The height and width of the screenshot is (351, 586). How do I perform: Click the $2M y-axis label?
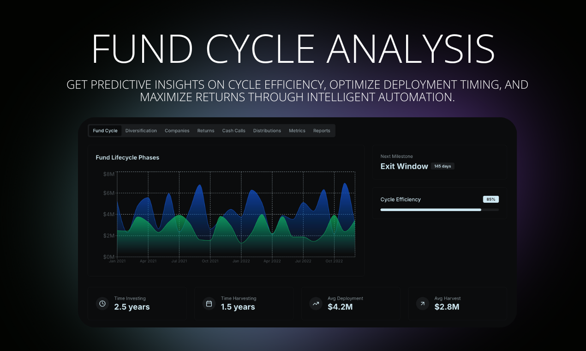[x=109, y=236]
